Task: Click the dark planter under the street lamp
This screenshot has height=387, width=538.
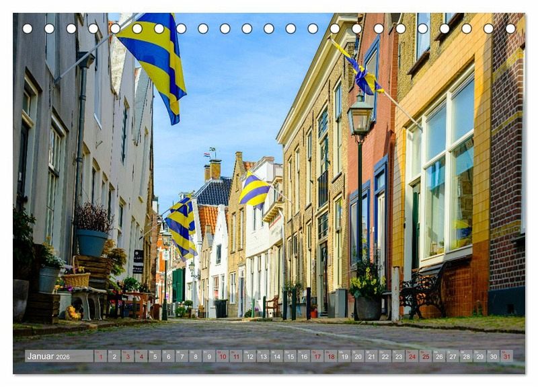Action: click(368, 307)
